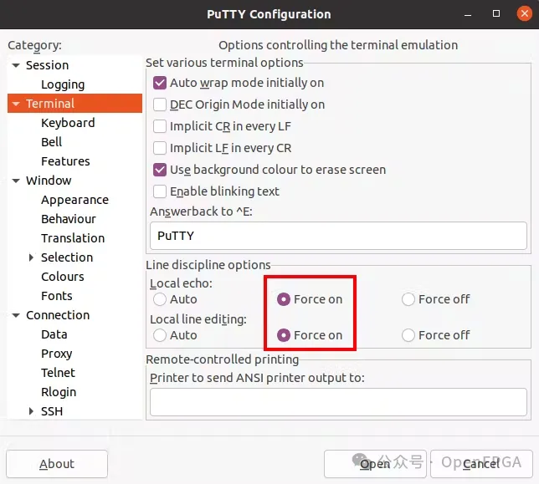Expand the SSH subtree arrow
Screen dimensions: 539x484
point(31,411)
